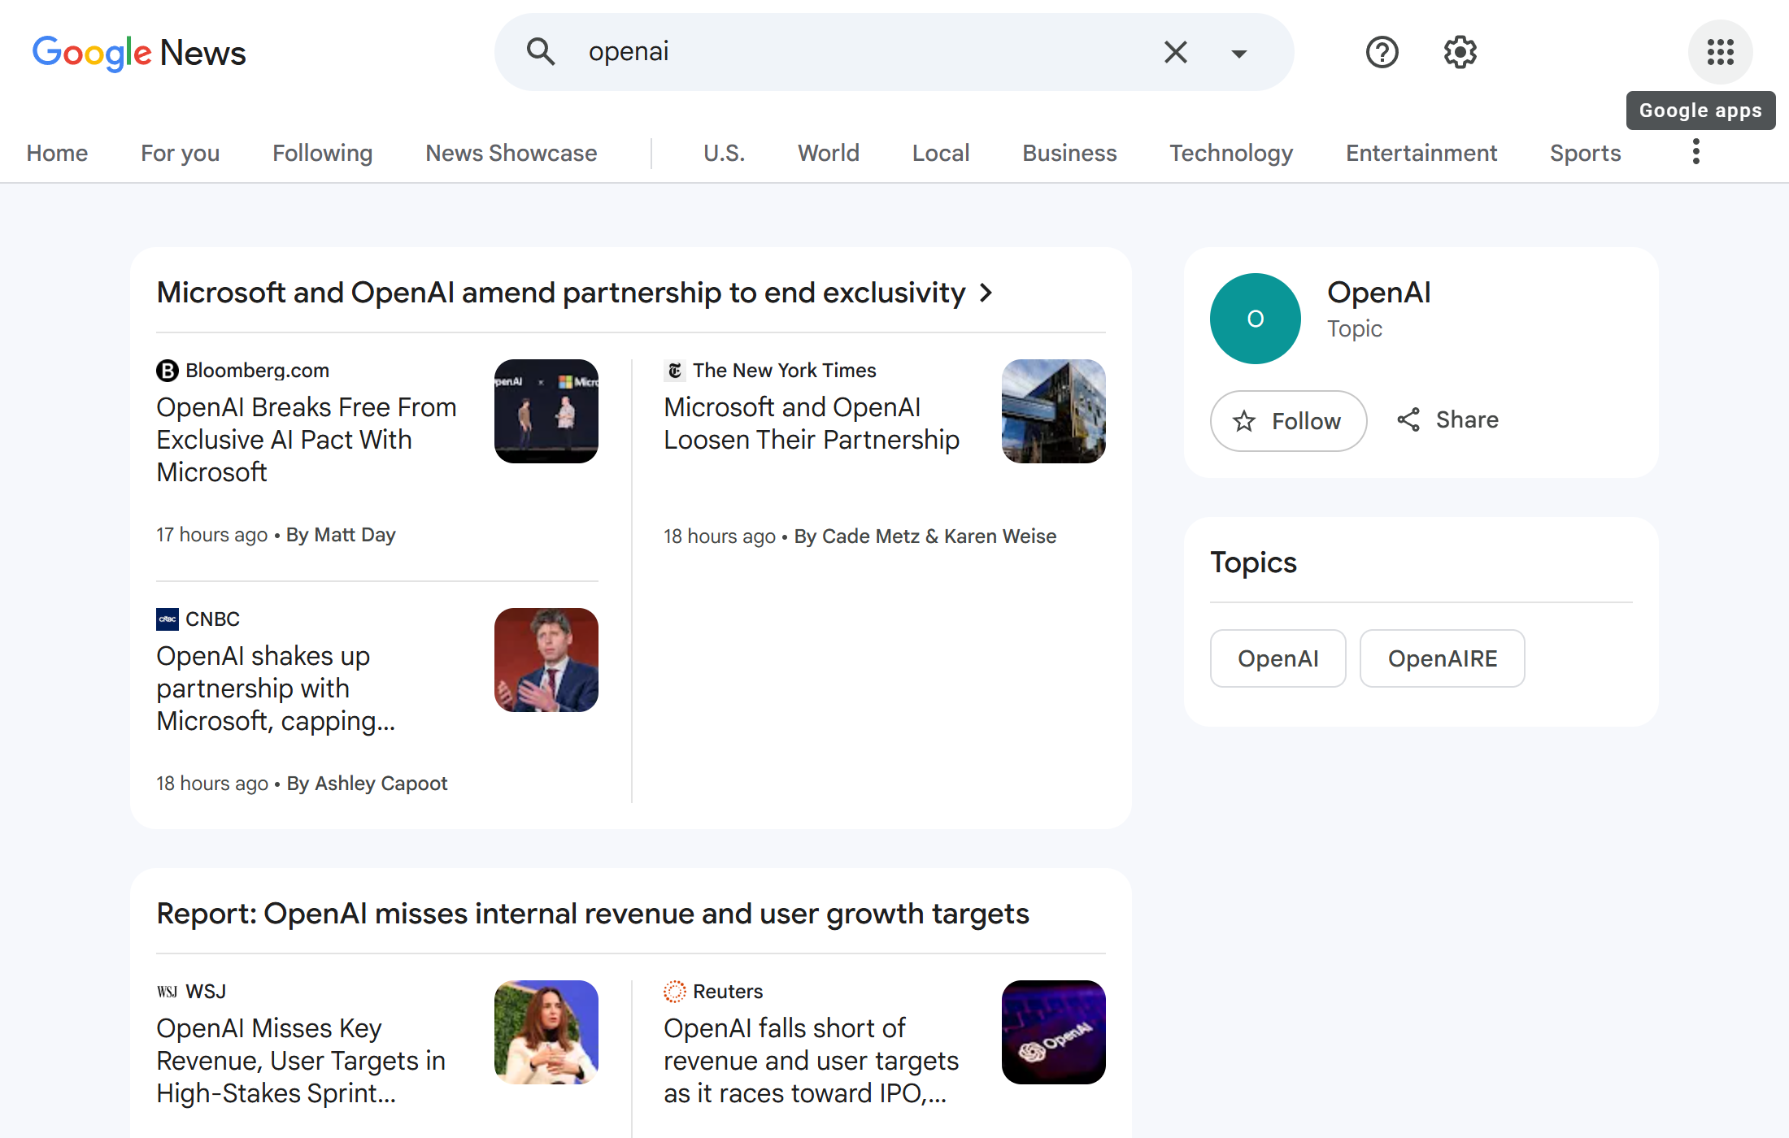The height and width of the screenshot is (1138, 1789).
Task: Share the OpenAI topic
Action: coord(1448,419)
